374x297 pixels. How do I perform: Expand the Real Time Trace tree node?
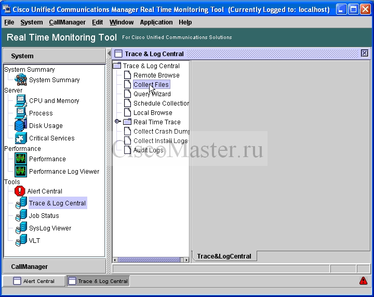[x=117, y=121]
